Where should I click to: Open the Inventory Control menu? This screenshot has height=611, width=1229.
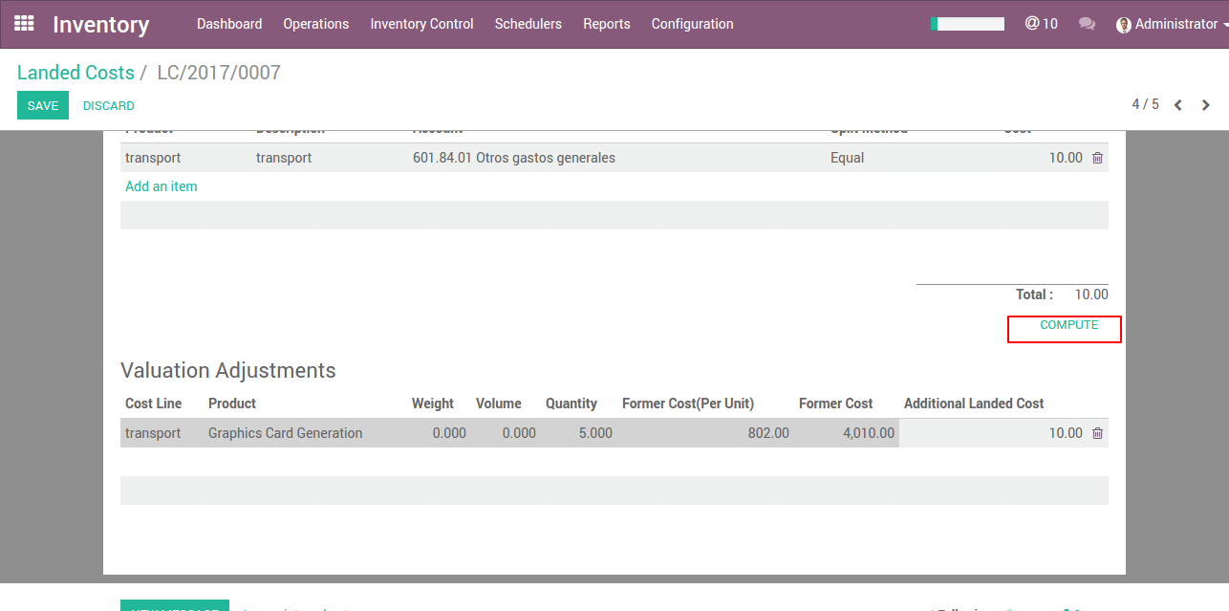pyautogui.click(x=421, y=24)
